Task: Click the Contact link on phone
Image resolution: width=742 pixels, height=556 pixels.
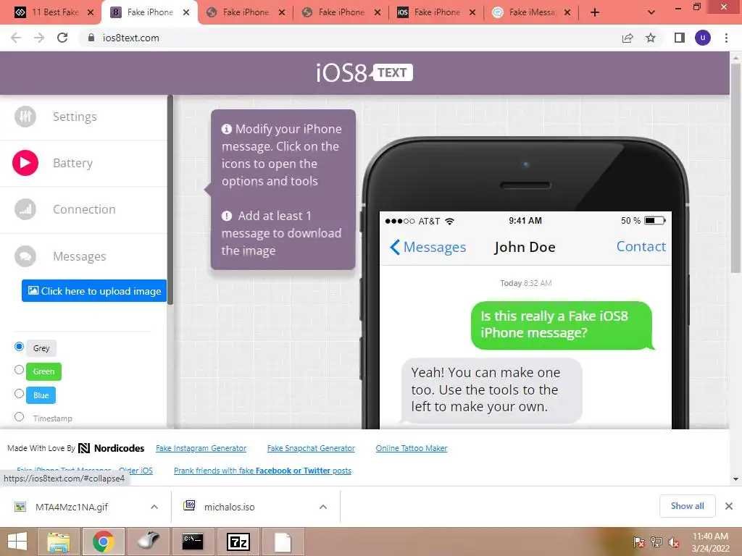Action: pos(641,246)
